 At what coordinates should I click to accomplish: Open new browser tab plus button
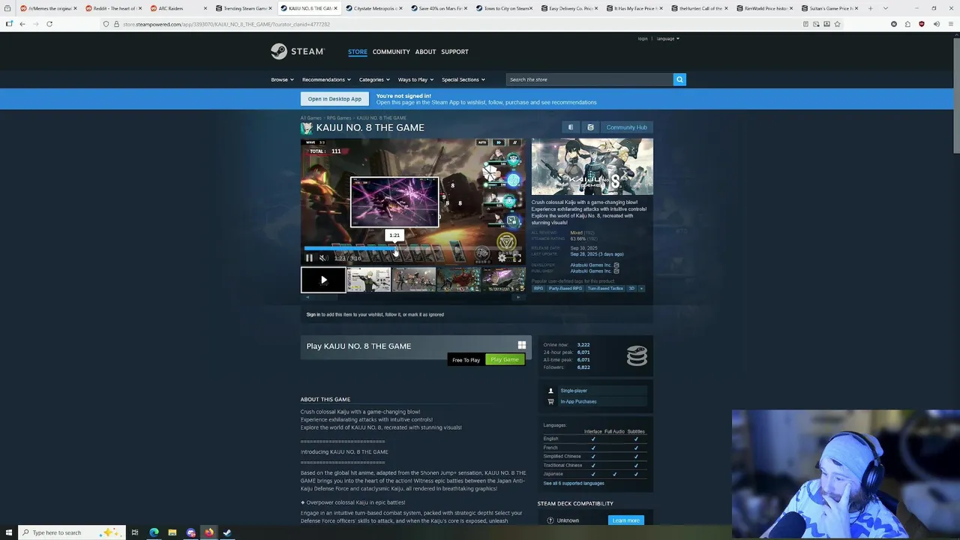870,8
